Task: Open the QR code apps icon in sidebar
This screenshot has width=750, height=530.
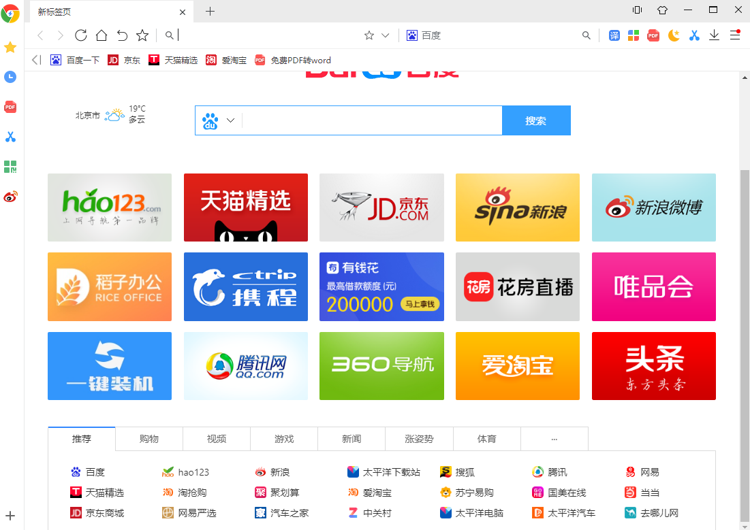Action: click(10, 167)
